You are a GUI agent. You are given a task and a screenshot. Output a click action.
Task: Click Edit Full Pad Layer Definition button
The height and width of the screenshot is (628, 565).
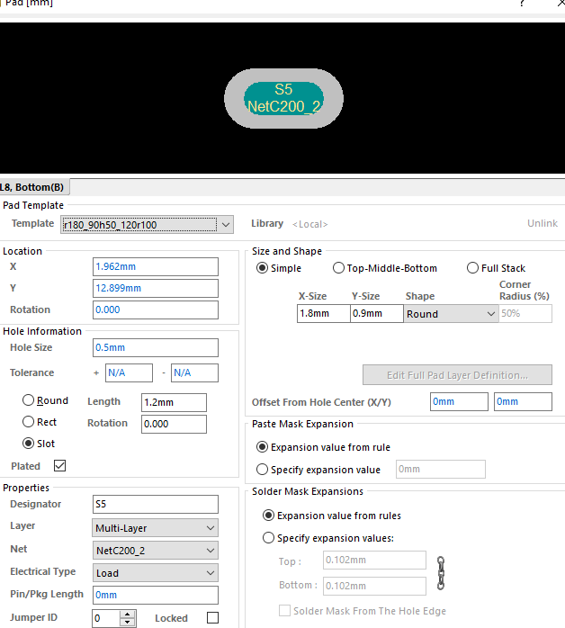pyautogui.click(x=457, y=375)
